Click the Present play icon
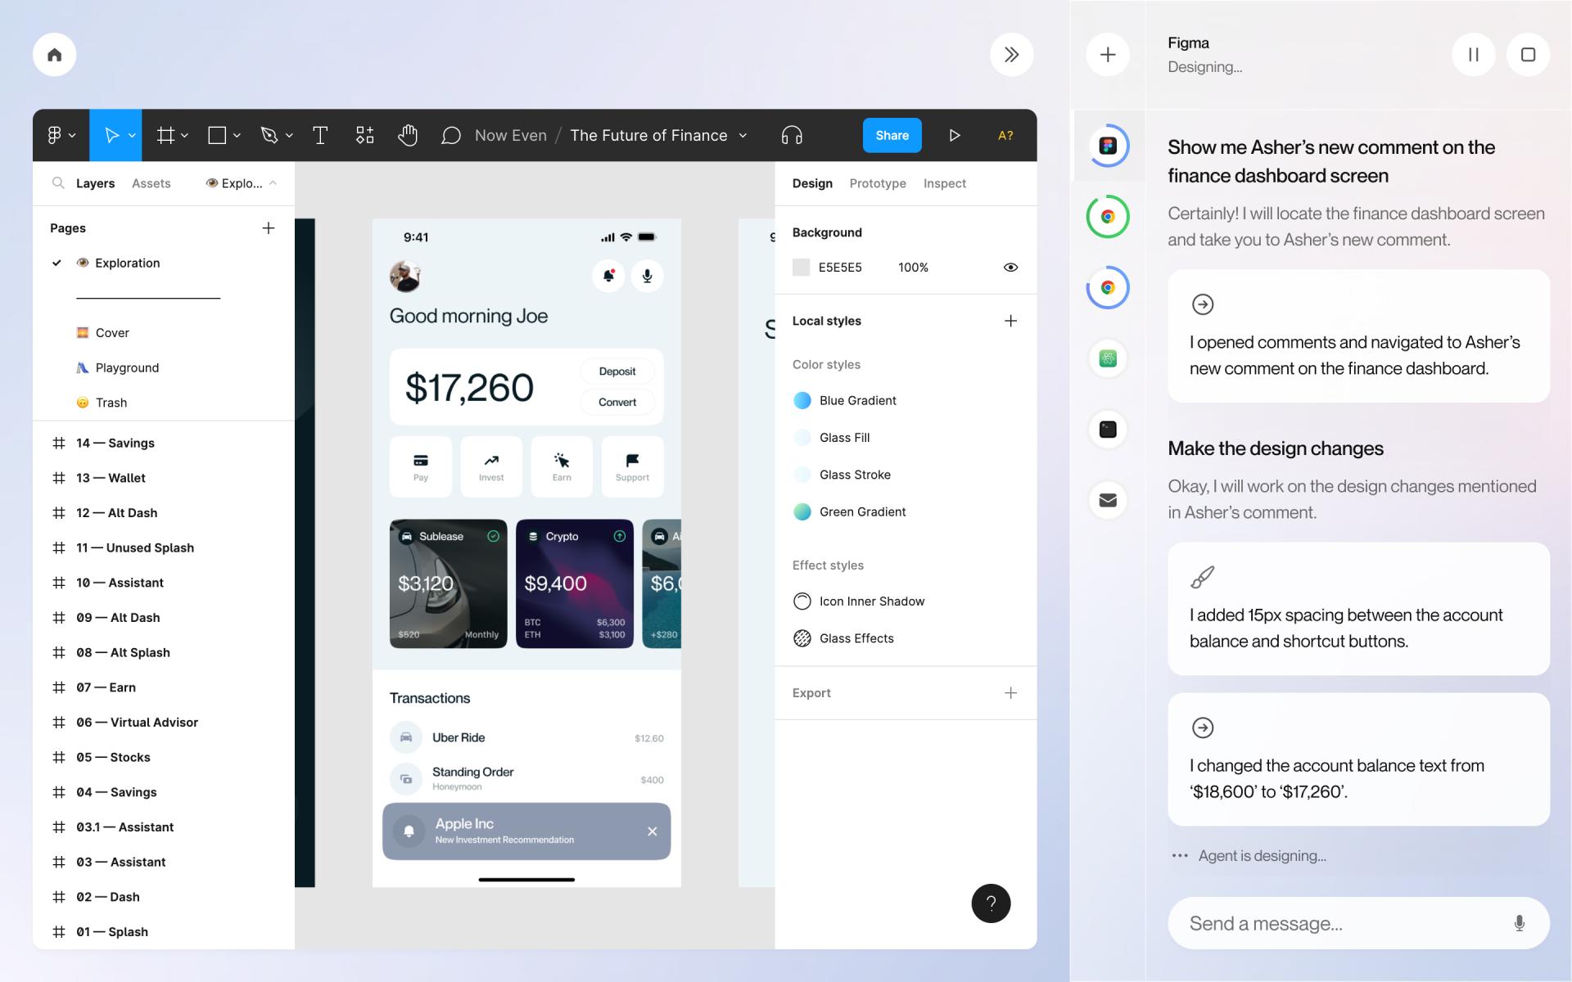 955,135
